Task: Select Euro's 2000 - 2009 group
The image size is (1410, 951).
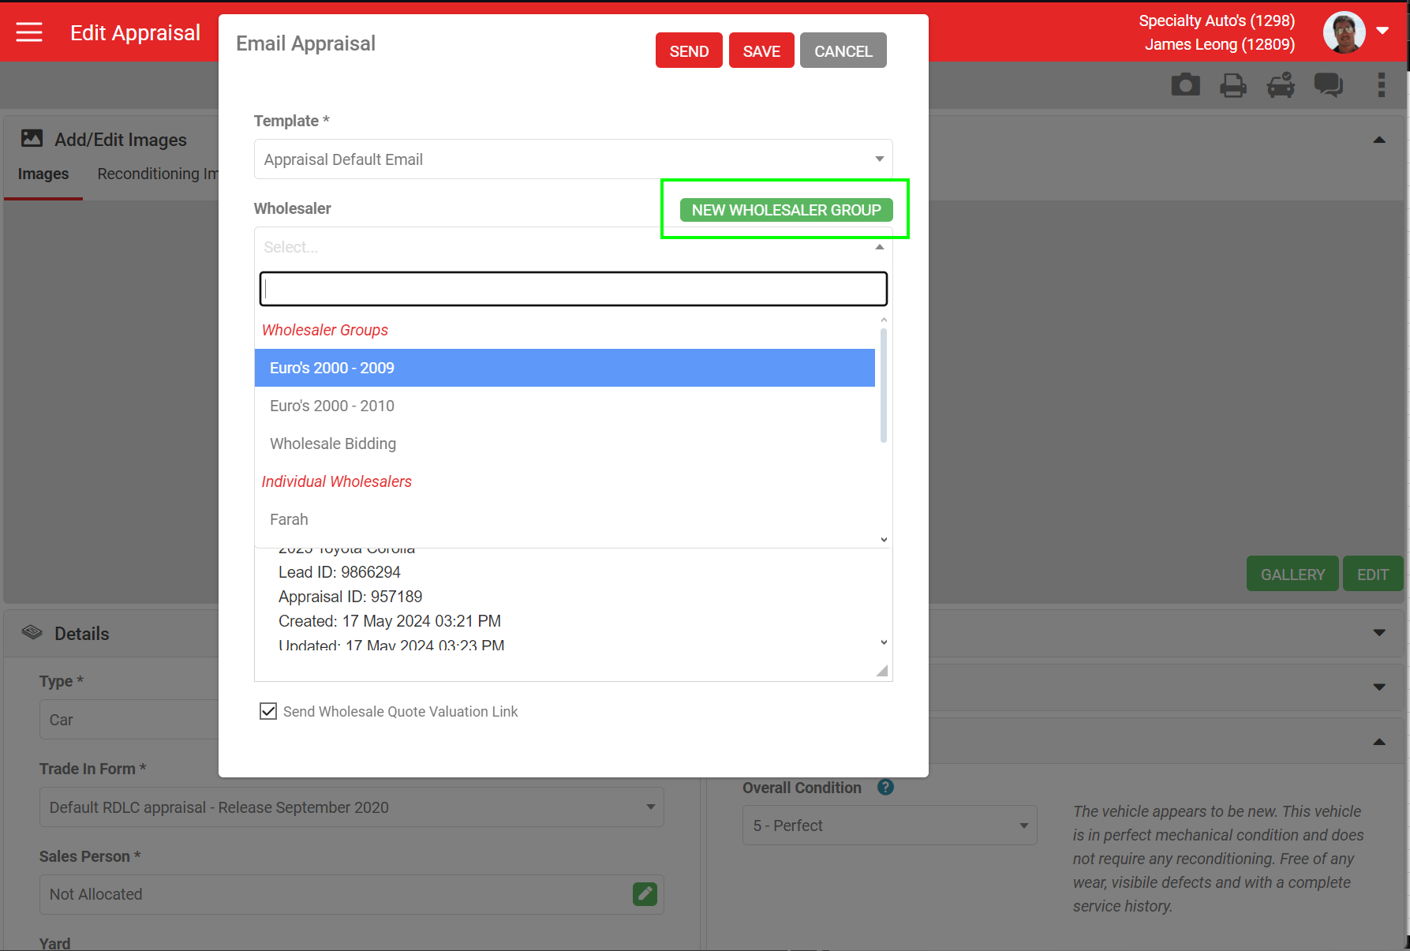Action: click(564, 368)
